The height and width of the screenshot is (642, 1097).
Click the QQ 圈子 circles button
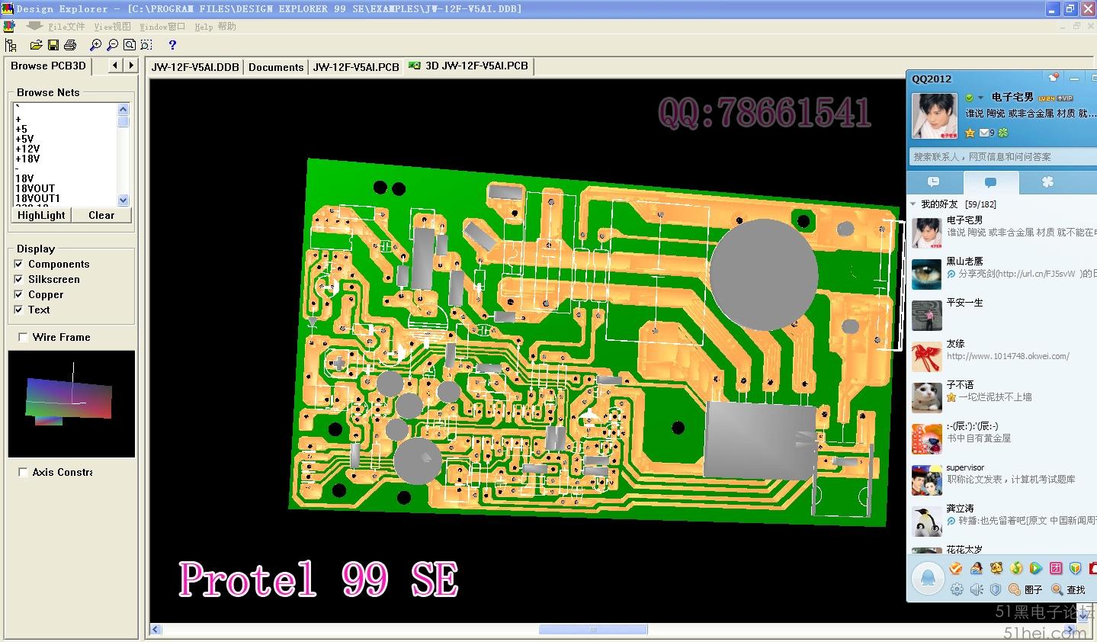point(1025,589)
